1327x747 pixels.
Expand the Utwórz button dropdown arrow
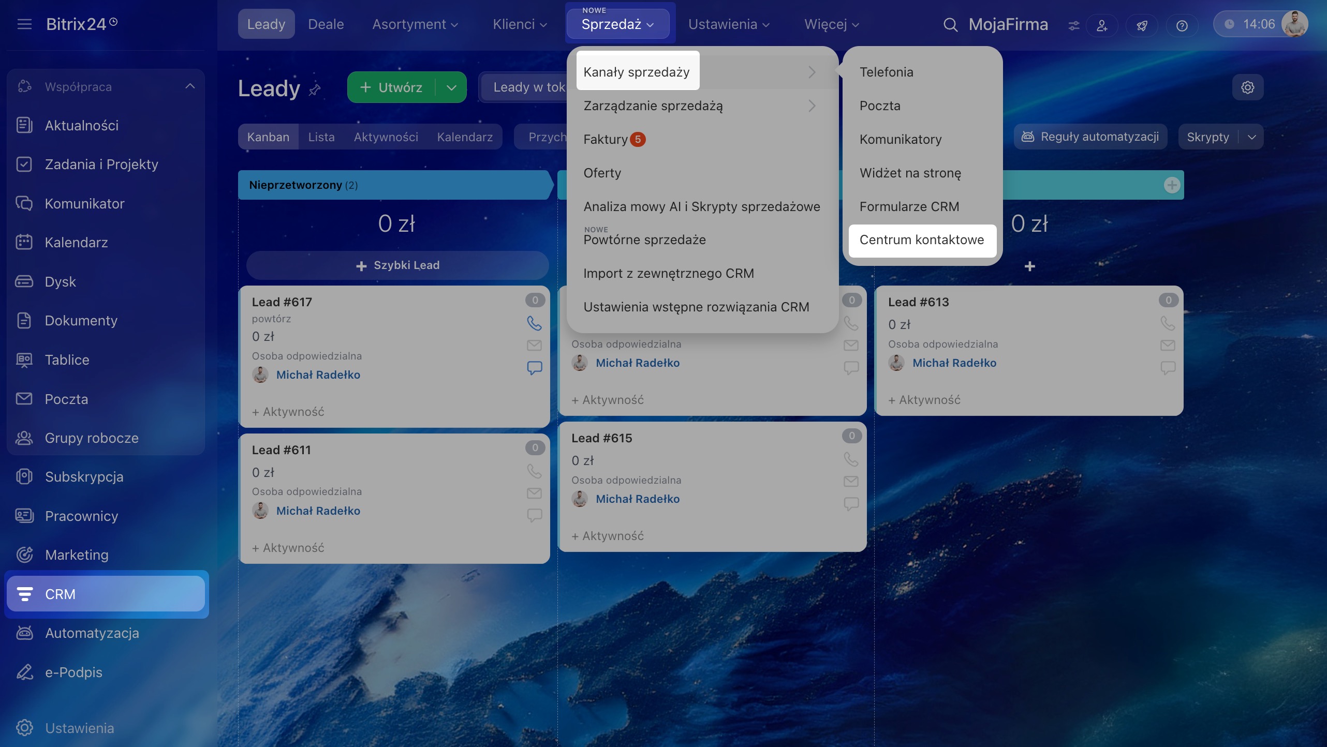tap(451, 87)
